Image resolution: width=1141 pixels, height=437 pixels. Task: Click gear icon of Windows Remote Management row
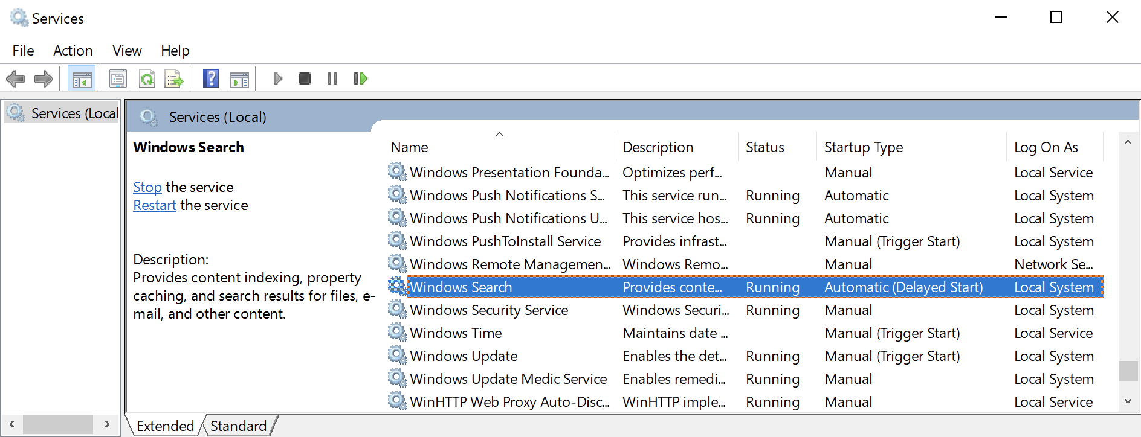point(397,264)
